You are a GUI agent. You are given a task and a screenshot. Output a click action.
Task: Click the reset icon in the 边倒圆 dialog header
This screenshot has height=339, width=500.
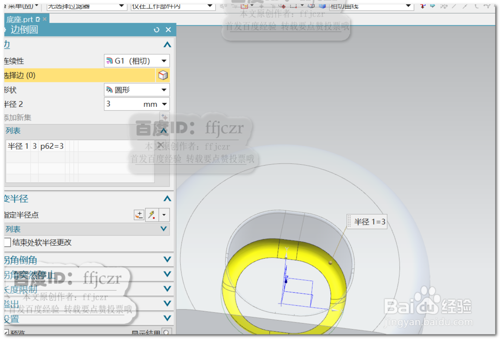[x=156, y=30]
